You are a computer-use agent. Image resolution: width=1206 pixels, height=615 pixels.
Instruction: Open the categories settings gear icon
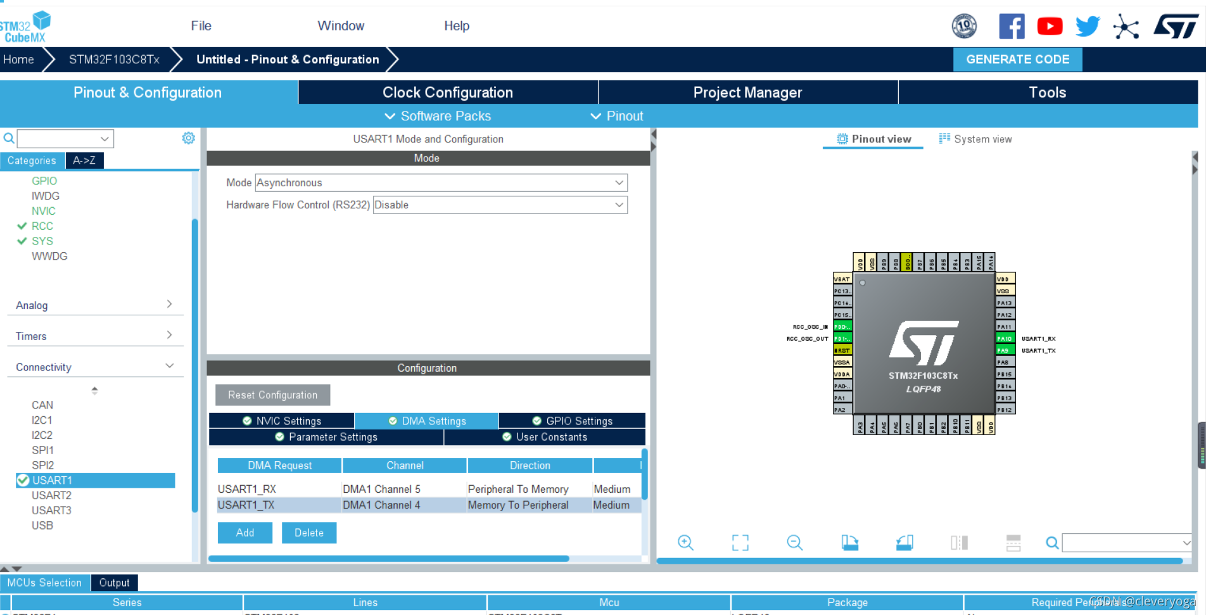pos(188,138)
